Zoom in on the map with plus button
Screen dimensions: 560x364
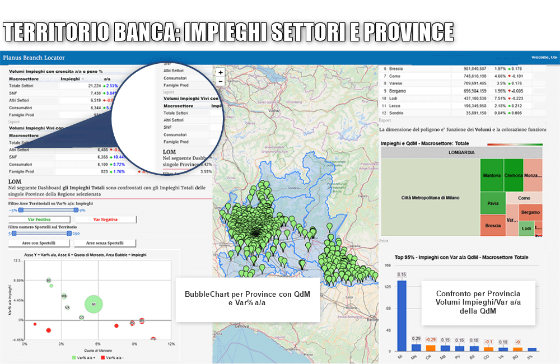221,72
